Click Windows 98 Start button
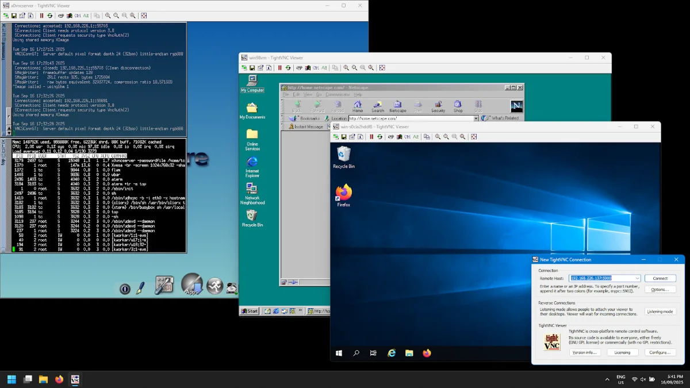 click(x=250, y=311)
